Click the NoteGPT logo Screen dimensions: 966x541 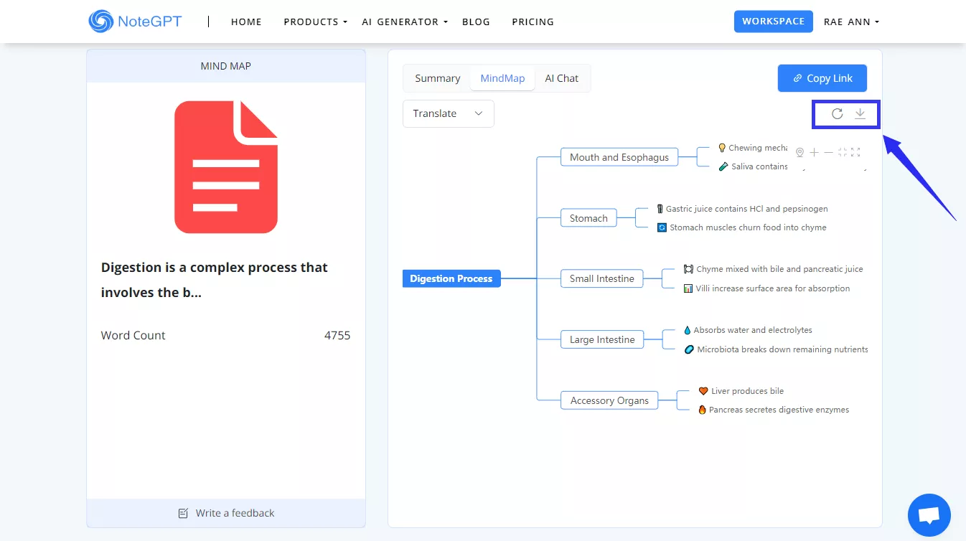point(134,21)
